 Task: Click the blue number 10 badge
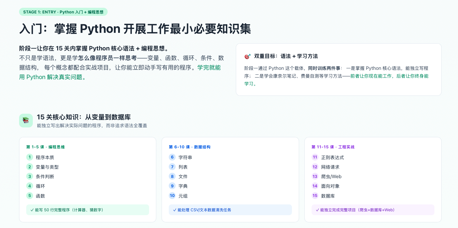[x=172, y=196]
